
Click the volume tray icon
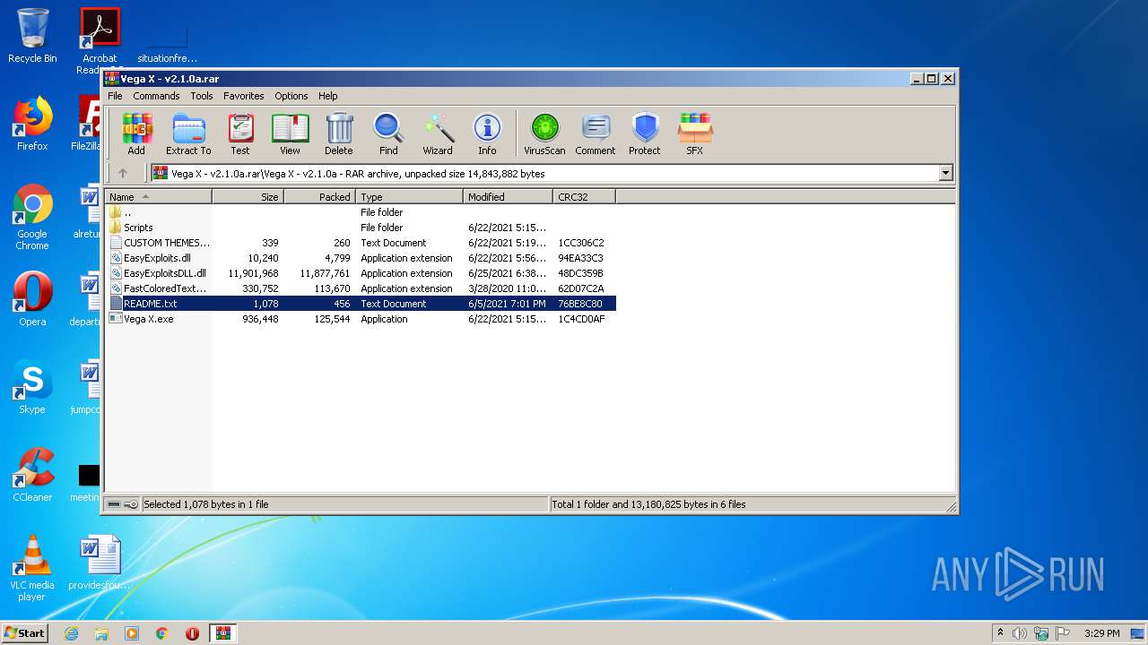click(1020, 633)
